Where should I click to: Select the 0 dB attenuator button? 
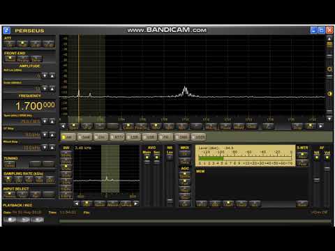(10, 44)
